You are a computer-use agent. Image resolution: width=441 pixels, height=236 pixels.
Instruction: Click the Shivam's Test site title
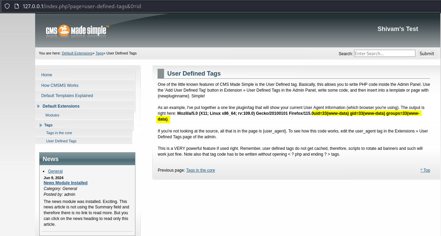click(398, 29)
